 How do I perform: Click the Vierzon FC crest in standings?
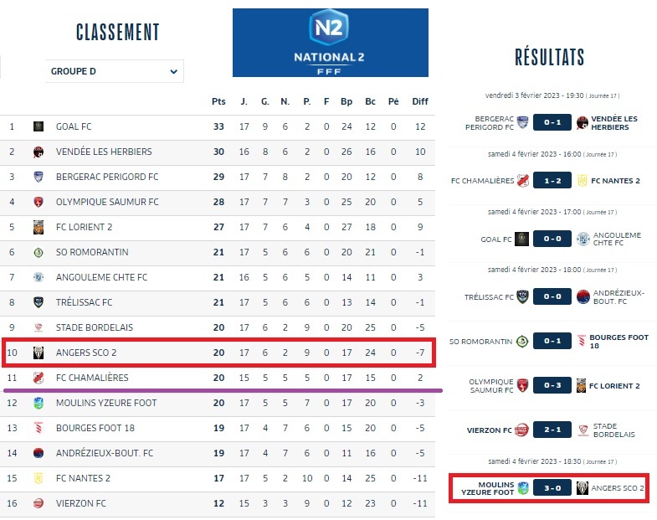(x=38, y=503)
